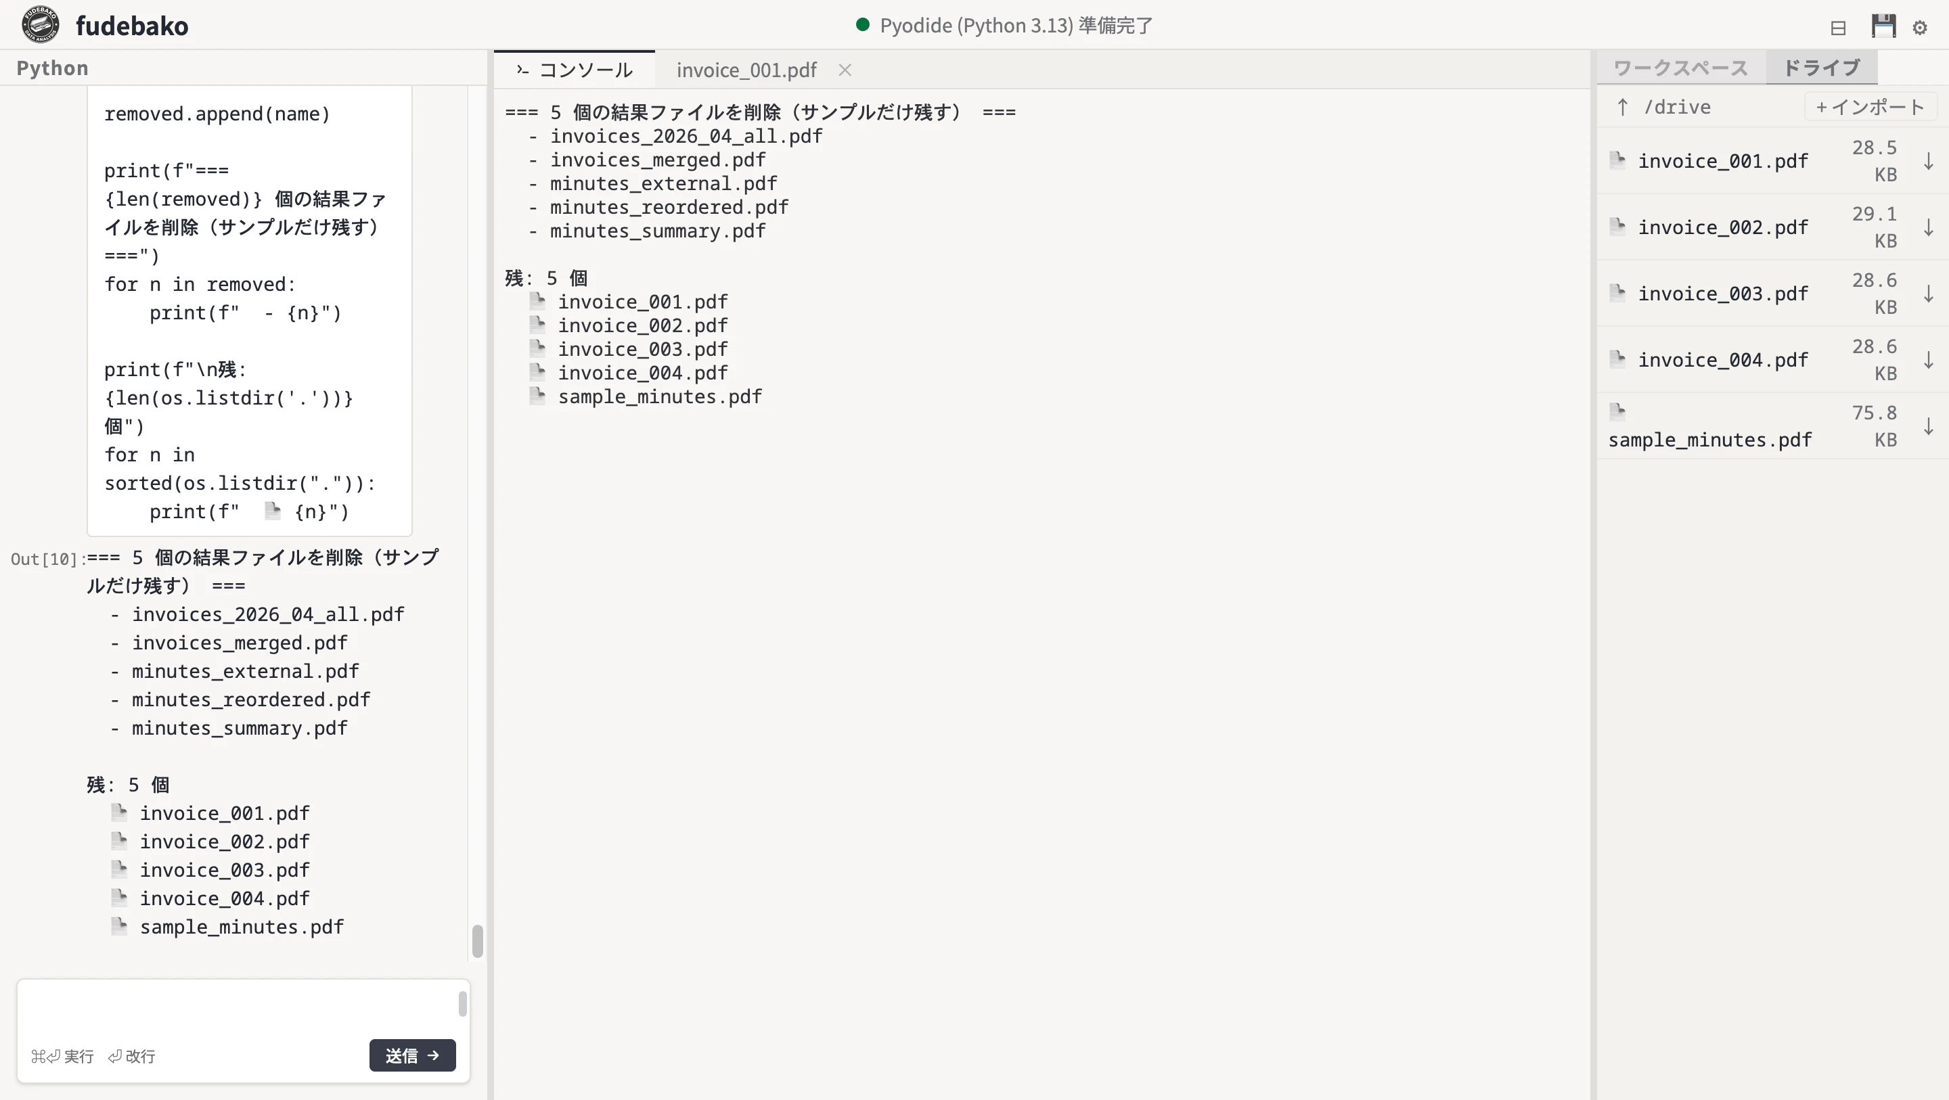1949x1100 pixels.
Task: Switch to the ワークスペース tab
Action: pos(1680,68)
